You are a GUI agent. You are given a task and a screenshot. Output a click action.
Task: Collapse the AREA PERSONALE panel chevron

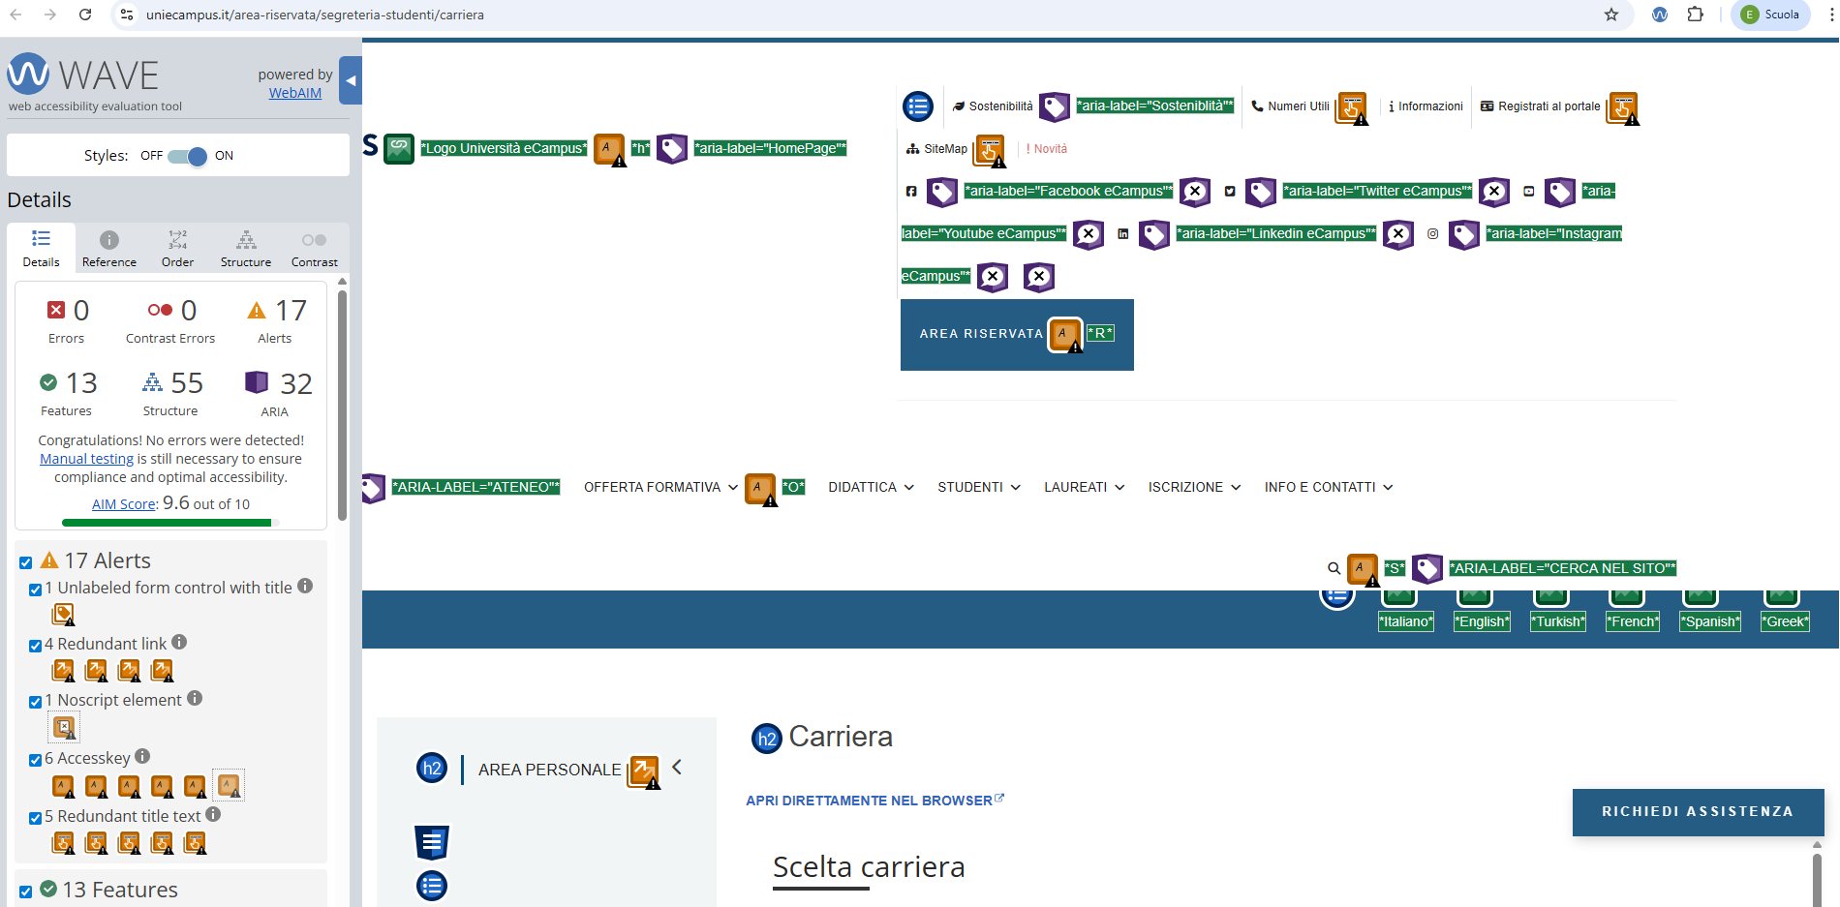pos(677,768)
